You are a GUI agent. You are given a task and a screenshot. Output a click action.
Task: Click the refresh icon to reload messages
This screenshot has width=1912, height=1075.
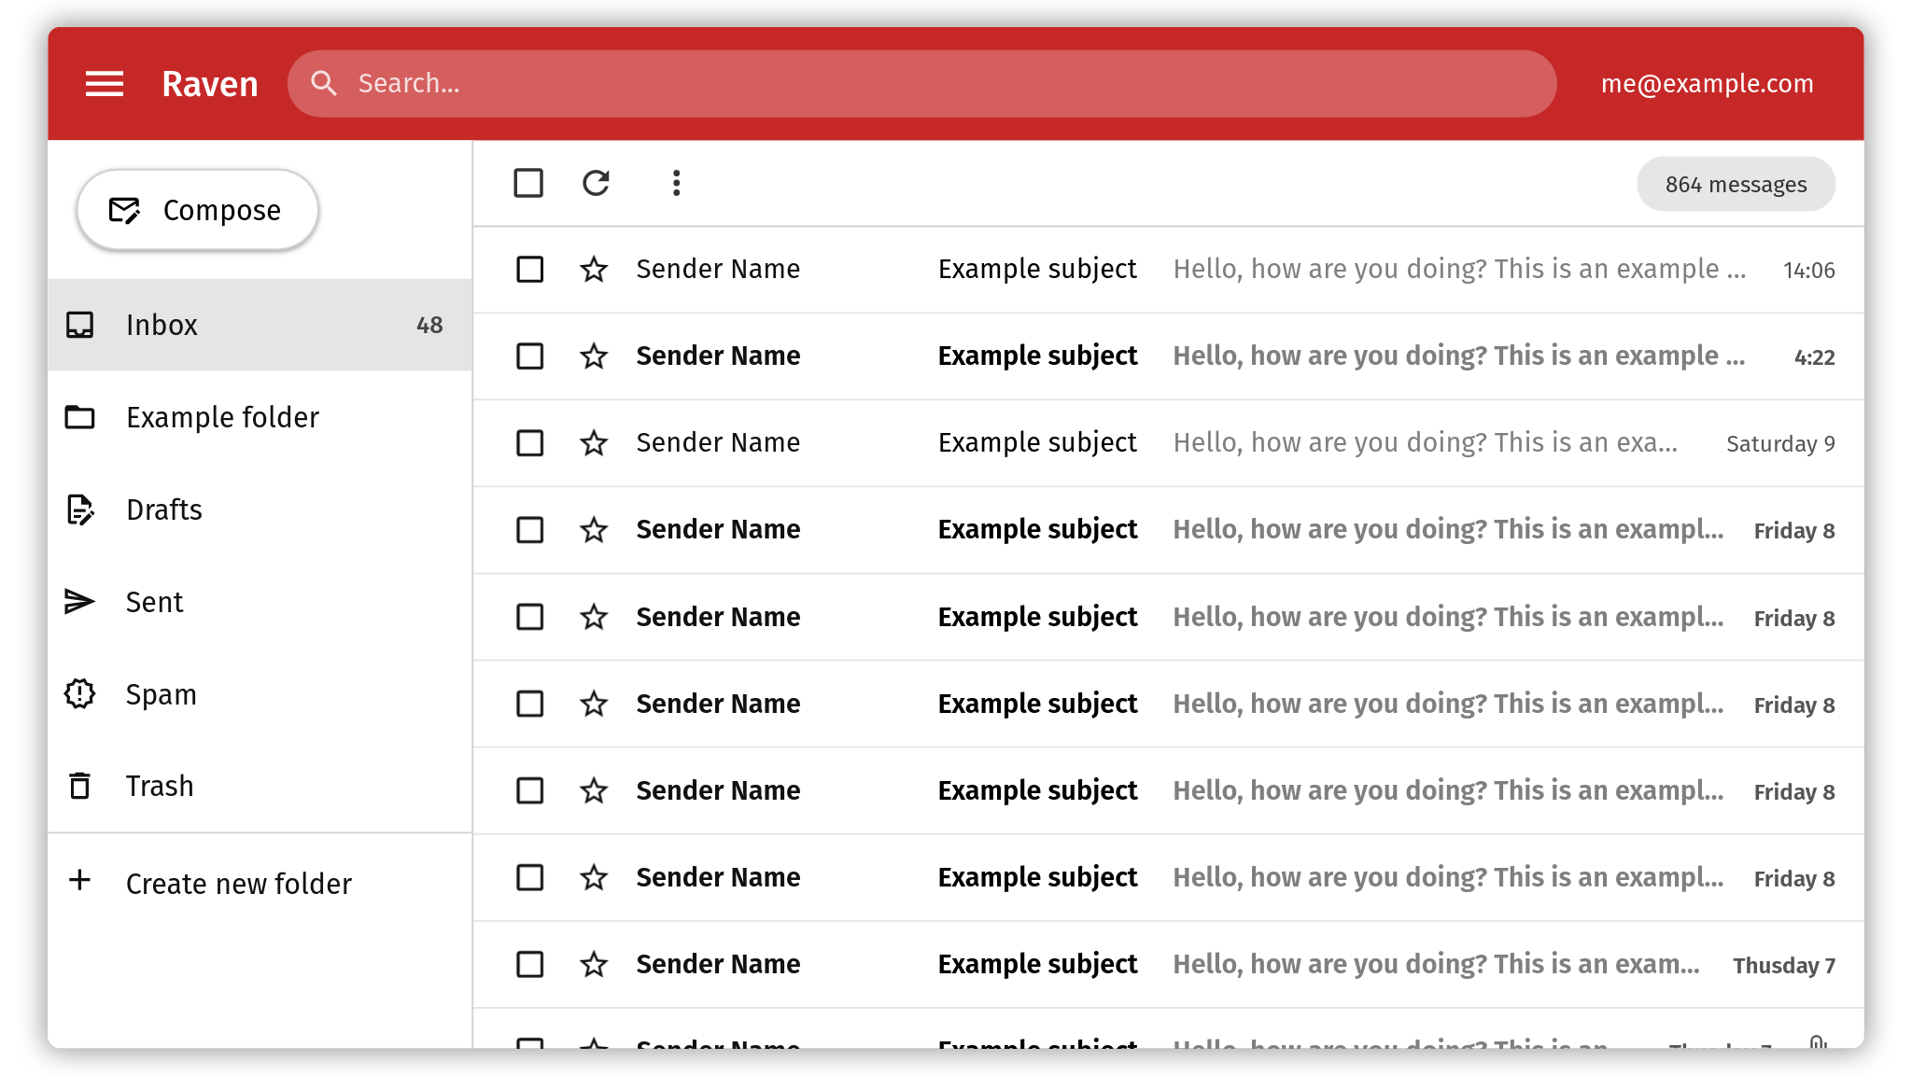pyautogui.click(x=596, y=183)
